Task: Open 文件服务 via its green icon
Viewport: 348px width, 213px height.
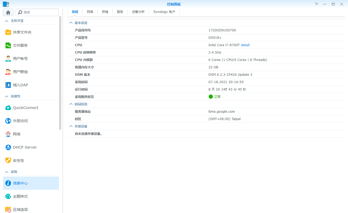Action: pyautogui.click(x=8, y=45)
